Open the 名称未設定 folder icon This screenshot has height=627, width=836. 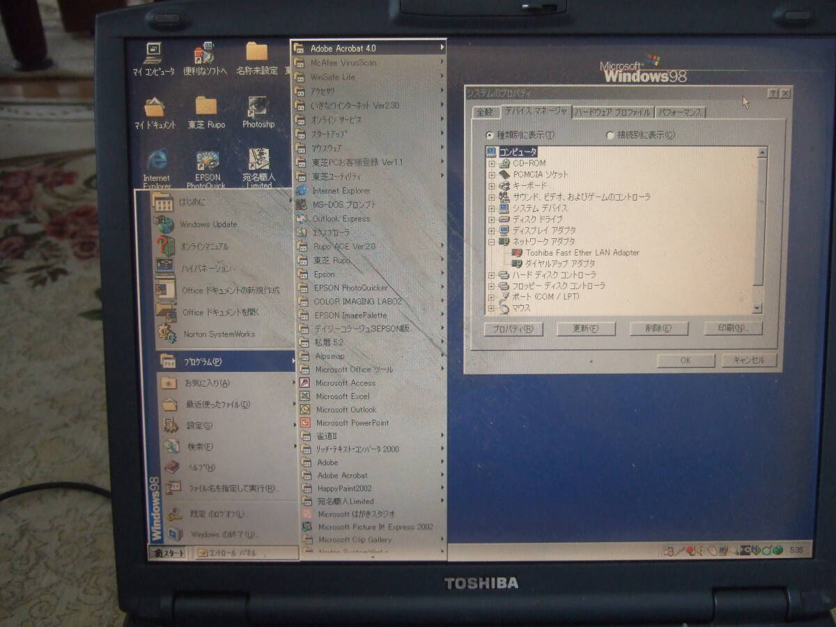coord(257,58)
